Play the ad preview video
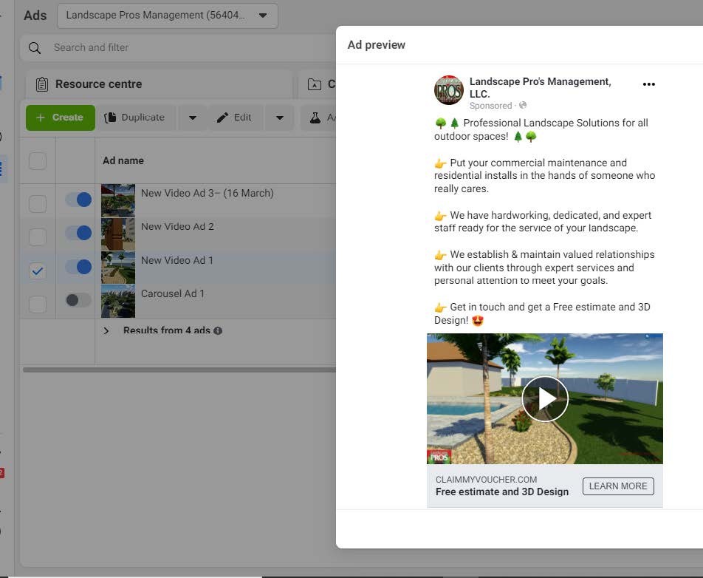 coord(544,399)
